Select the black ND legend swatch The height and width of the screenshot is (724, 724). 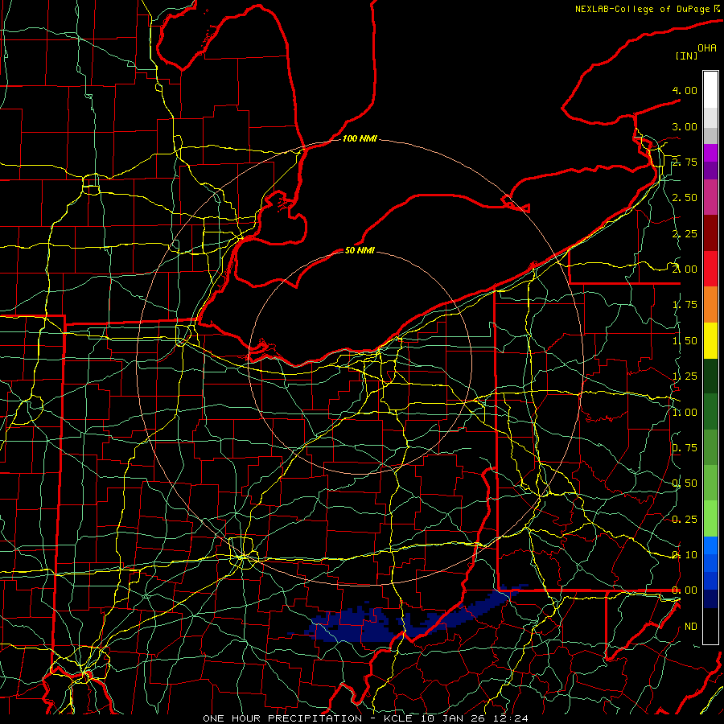(710, 626)
